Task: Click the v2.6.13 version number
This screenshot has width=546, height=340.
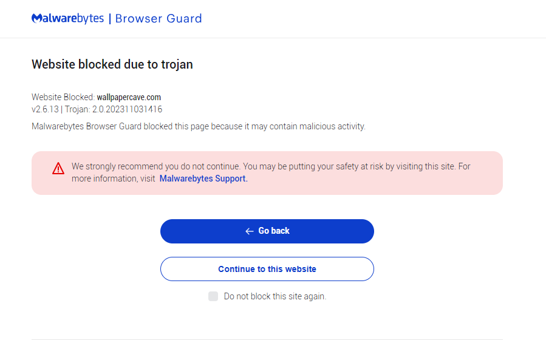Action: click(44, 109)
